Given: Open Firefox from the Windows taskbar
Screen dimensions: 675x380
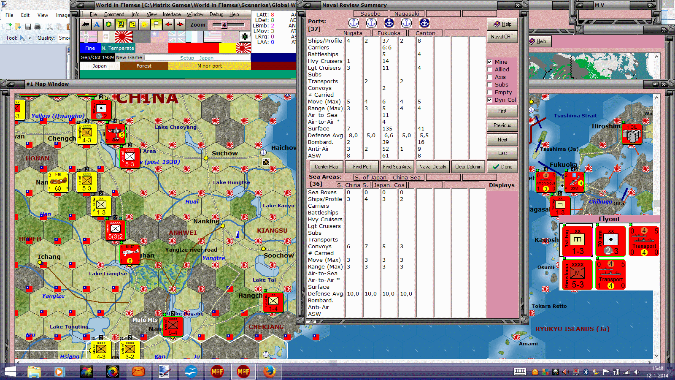Looking at the screenshot, I should [269, 372].
